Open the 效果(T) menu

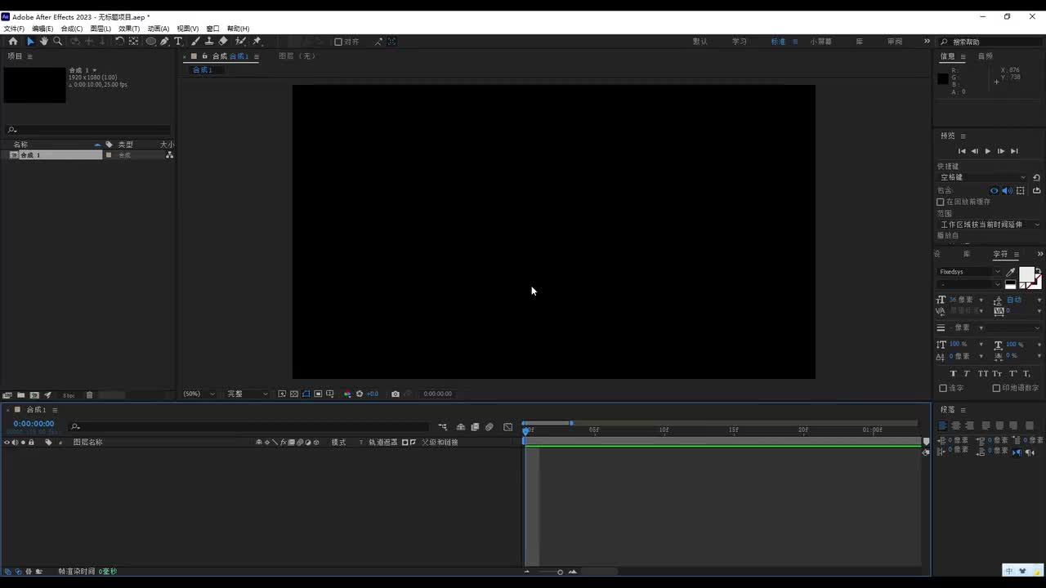tap(129, 29)
